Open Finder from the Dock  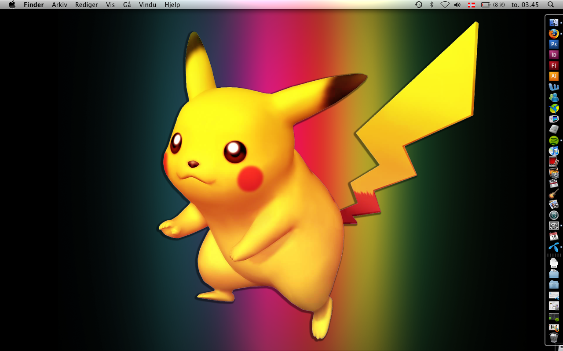[x=554, y=23]
